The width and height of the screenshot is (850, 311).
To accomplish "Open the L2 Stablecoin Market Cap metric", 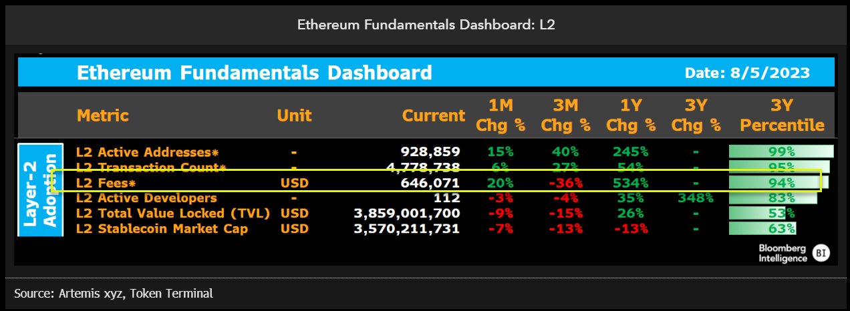I will 162,229.
